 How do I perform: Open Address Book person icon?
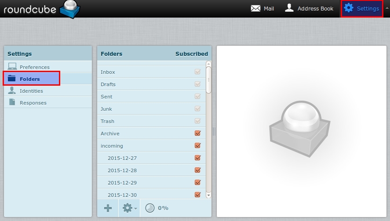click(x=289, y=8)
